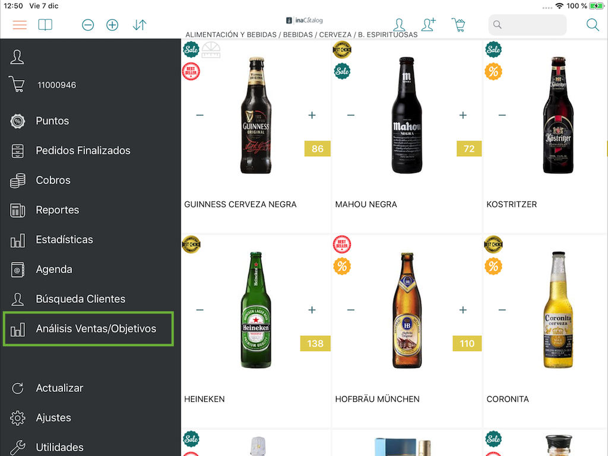Open the Kostritzer bottle image
The height and width of the screenshot is (456, 608).
click(558, 115)
